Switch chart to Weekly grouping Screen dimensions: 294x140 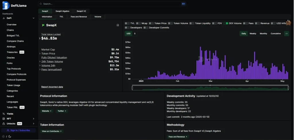click(x=253, y=34)
